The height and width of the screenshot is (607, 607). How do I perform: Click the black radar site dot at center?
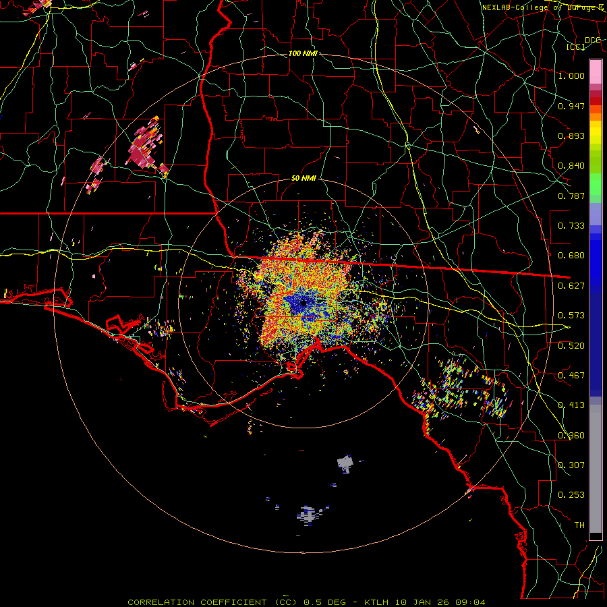(x=303, y=303)
